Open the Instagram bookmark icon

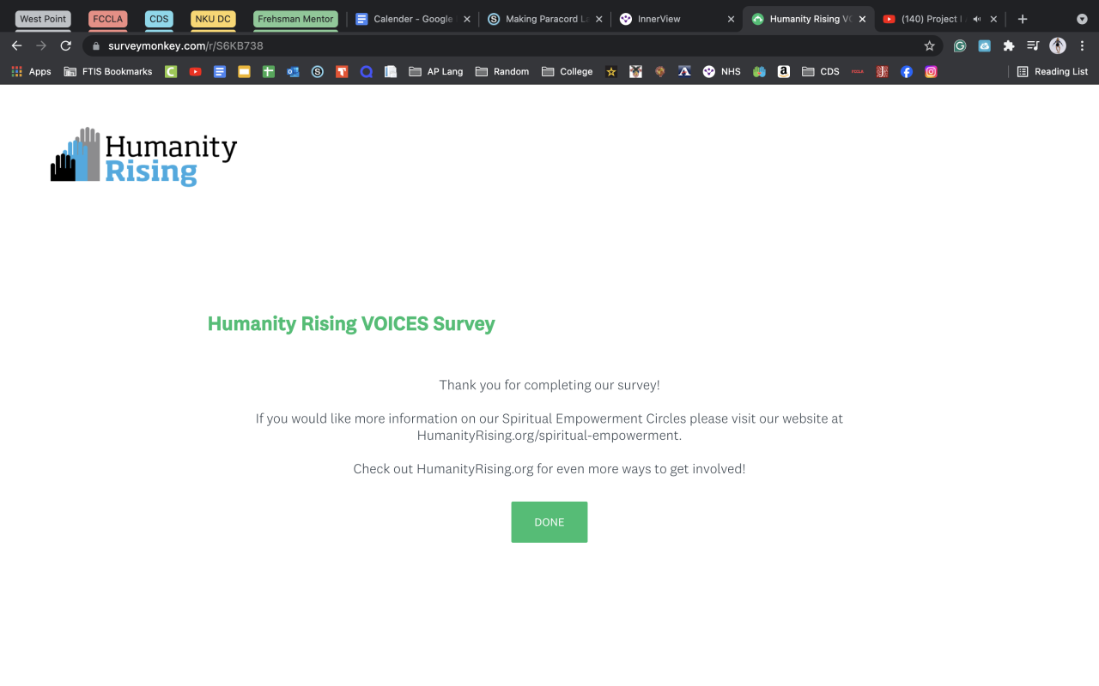931,72
